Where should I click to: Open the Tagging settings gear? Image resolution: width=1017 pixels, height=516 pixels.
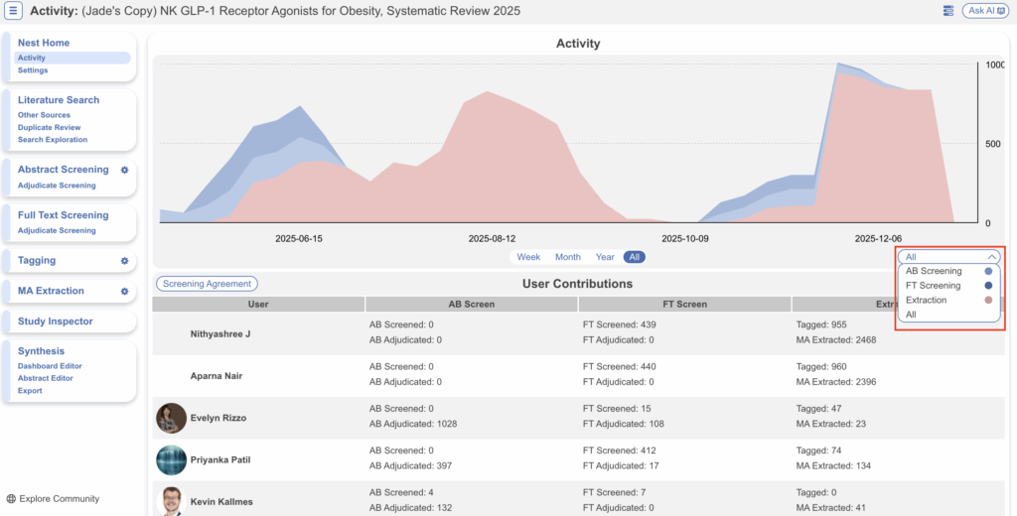coord(125,261)
